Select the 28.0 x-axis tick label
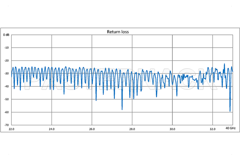The height and width of the screenshot is (160, 240). (x=132, y=129)
